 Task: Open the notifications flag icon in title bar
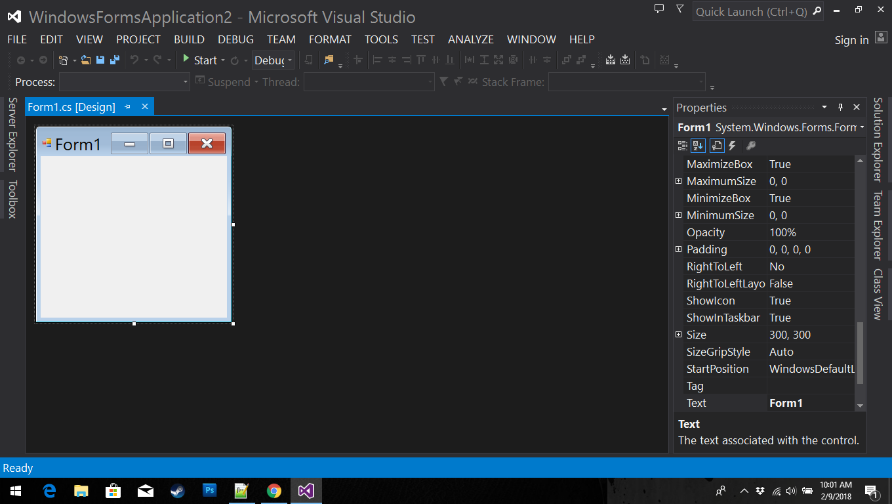click(680, 9)
